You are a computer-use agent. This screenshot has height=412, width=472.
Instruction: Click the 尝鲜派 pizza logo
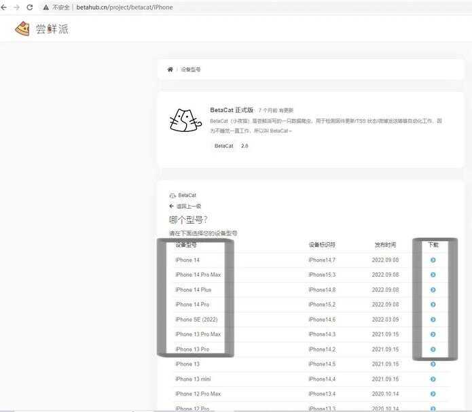22,29
